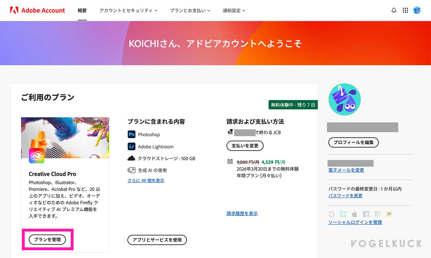Open the notification bell

click(394, 10)
